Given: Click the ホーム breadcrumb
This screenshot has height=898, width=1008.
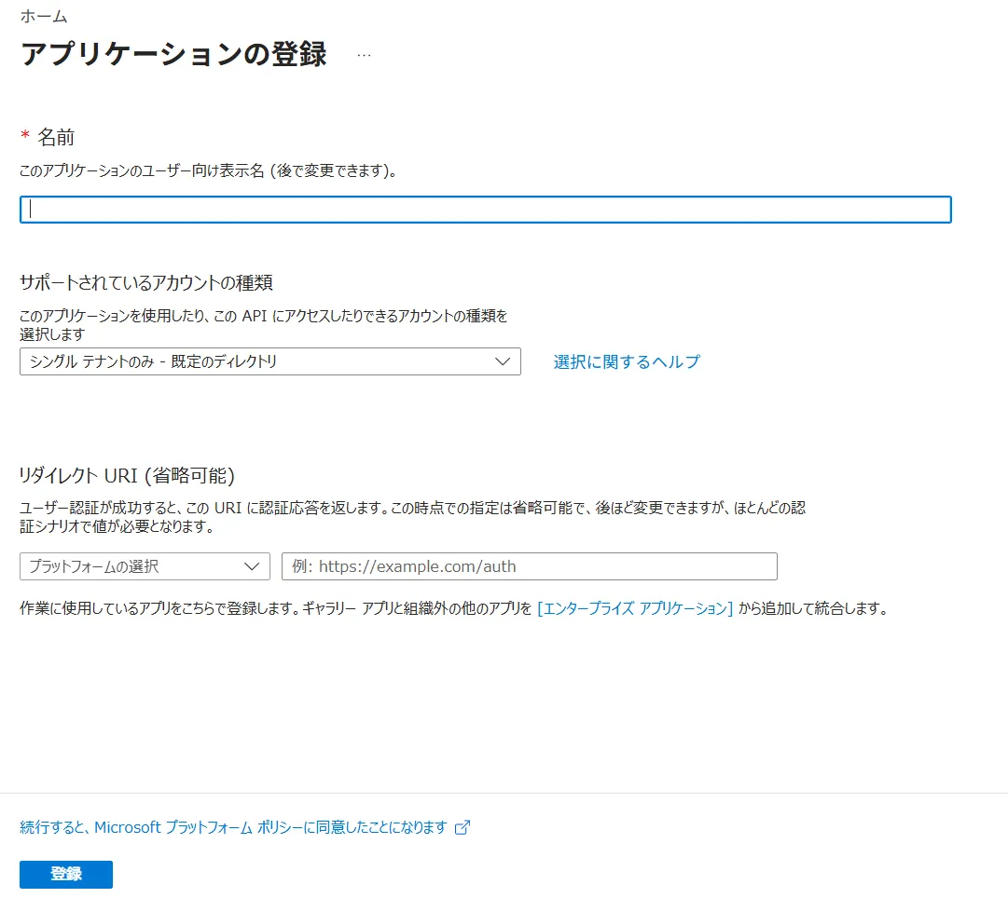Looking at the screenshot, I should pyautogui.click(x=43, y=15).
